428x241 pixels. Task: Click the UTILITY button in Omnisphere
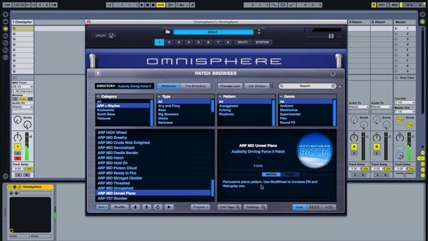click(x=100, y=35)
